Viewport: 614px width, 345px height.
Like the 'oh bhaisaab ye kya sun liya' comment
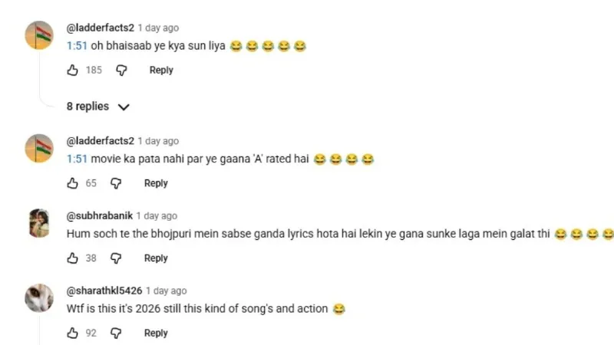[x=73, y=70]
